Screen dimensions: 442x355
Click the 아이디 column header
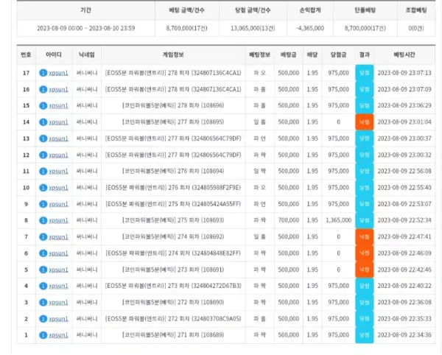coord(54,55)
